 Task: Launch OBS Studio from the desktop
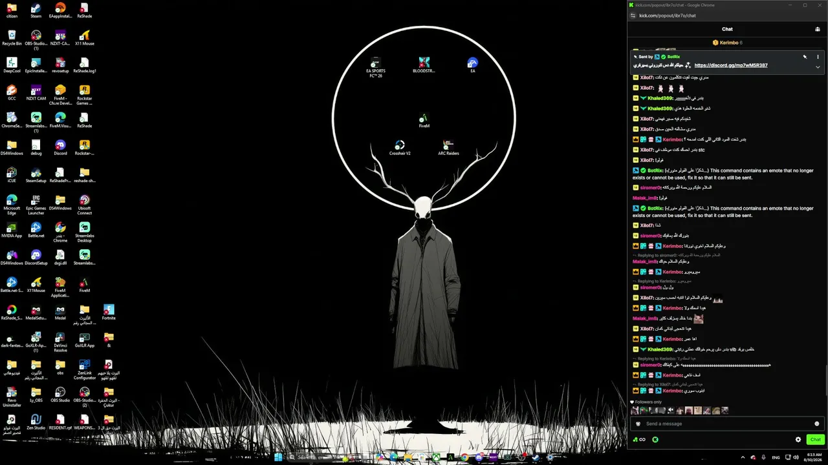pos(60,395)
